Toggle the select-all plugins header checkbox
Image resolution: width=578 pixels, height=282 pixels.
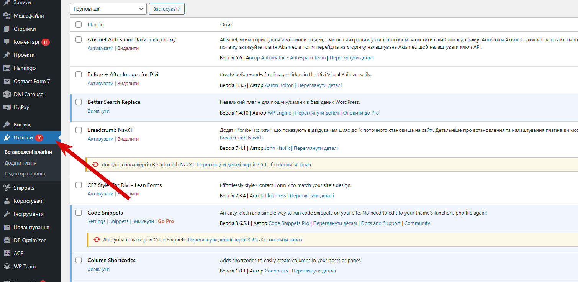coord(79,25)
